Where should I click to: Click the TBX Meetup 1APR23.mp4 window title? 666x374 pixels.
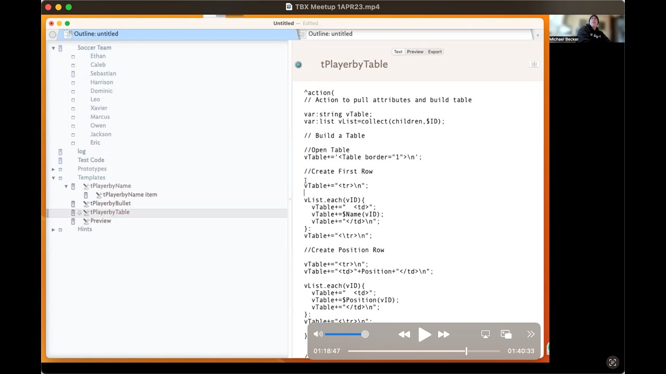pyautogui.click(x=337, y=7)
